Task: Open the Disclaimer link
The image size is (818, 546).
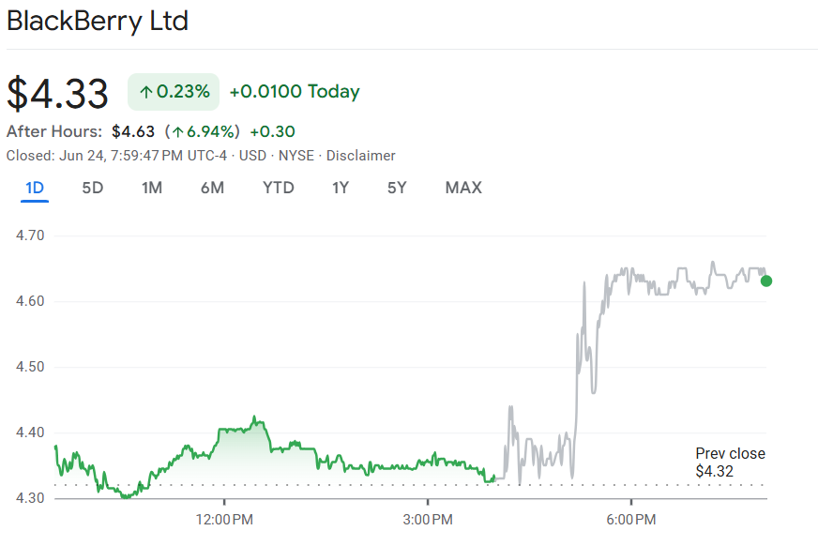Action: pyautogui.click(x=361, y=156)
